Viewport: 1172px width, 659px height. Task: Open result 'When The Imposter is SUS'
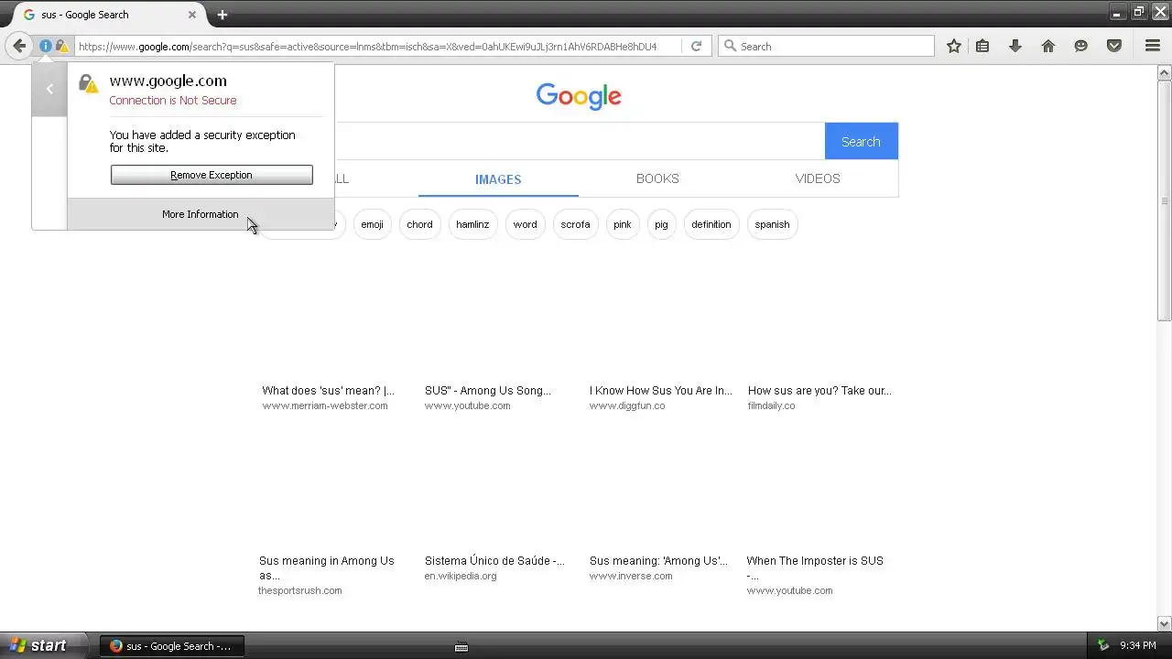[x=815, y=568]
